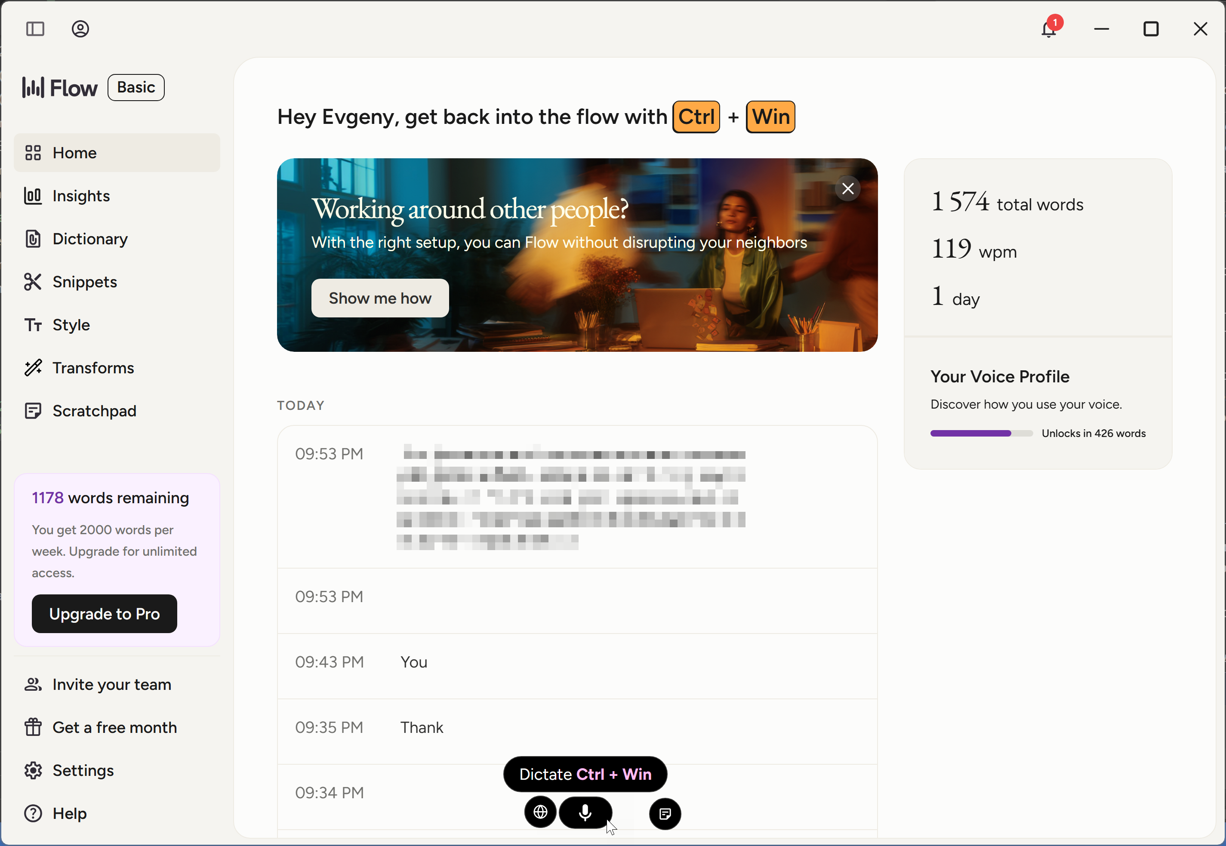
Task: Select the blurred 09:53 PM transcript entry
Action: 577,497
